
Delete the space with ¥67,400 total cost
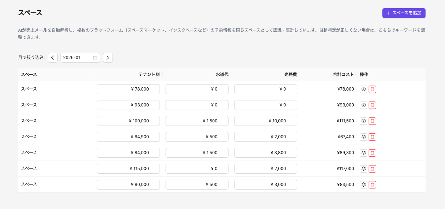click(x=372, y=137)
